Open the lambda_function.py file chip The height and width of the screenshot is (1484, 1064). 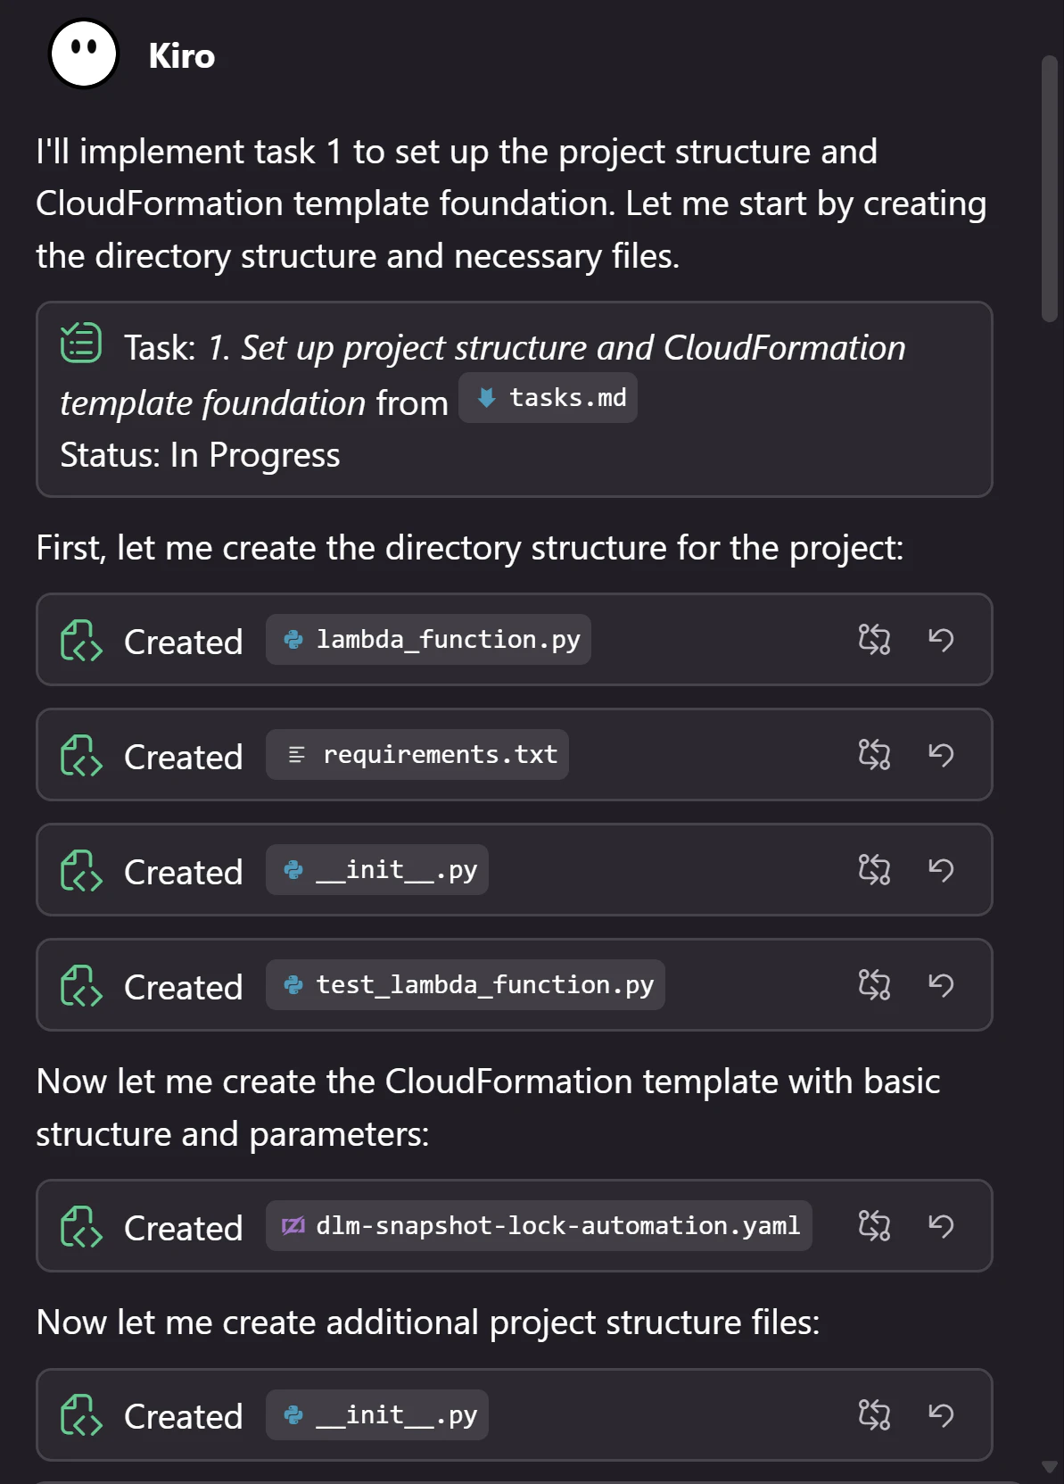click(x=428, y=639)
